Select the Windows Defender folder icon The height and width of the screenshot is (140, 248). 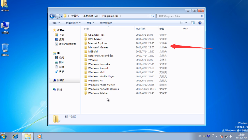pyautogui.click(x=86, y=64)
